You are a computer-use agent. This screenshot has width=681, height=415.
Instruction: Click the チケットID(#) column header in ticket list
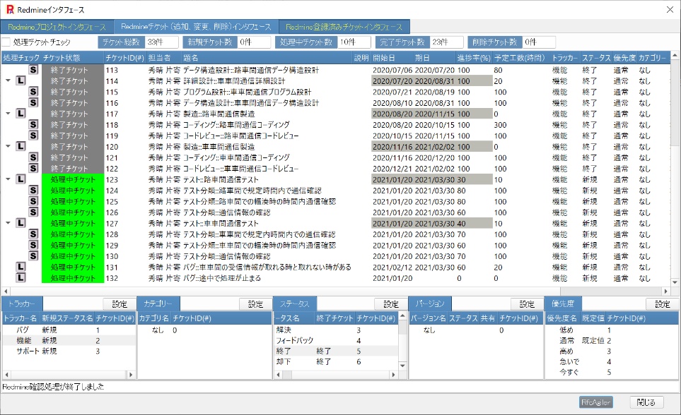tap(124, 58)
